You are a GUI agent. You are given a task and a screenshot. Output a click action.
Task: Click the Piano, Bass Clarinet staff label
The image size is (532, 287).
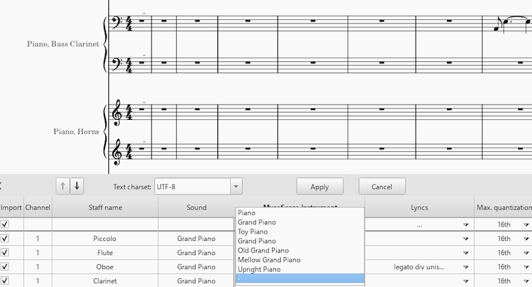[x=63, y=44]
